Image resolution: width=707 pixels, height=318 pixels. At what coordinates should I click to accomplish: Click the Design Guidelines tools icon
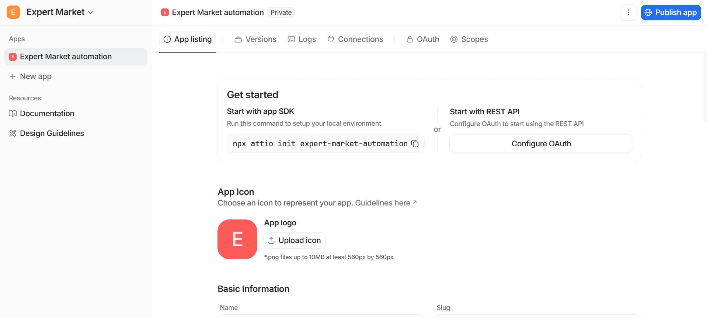coord(13,133)
